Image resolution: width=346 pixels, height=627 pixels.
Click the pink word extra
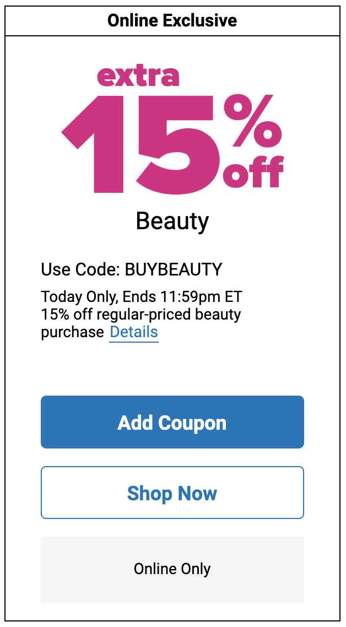coord(138,77)
